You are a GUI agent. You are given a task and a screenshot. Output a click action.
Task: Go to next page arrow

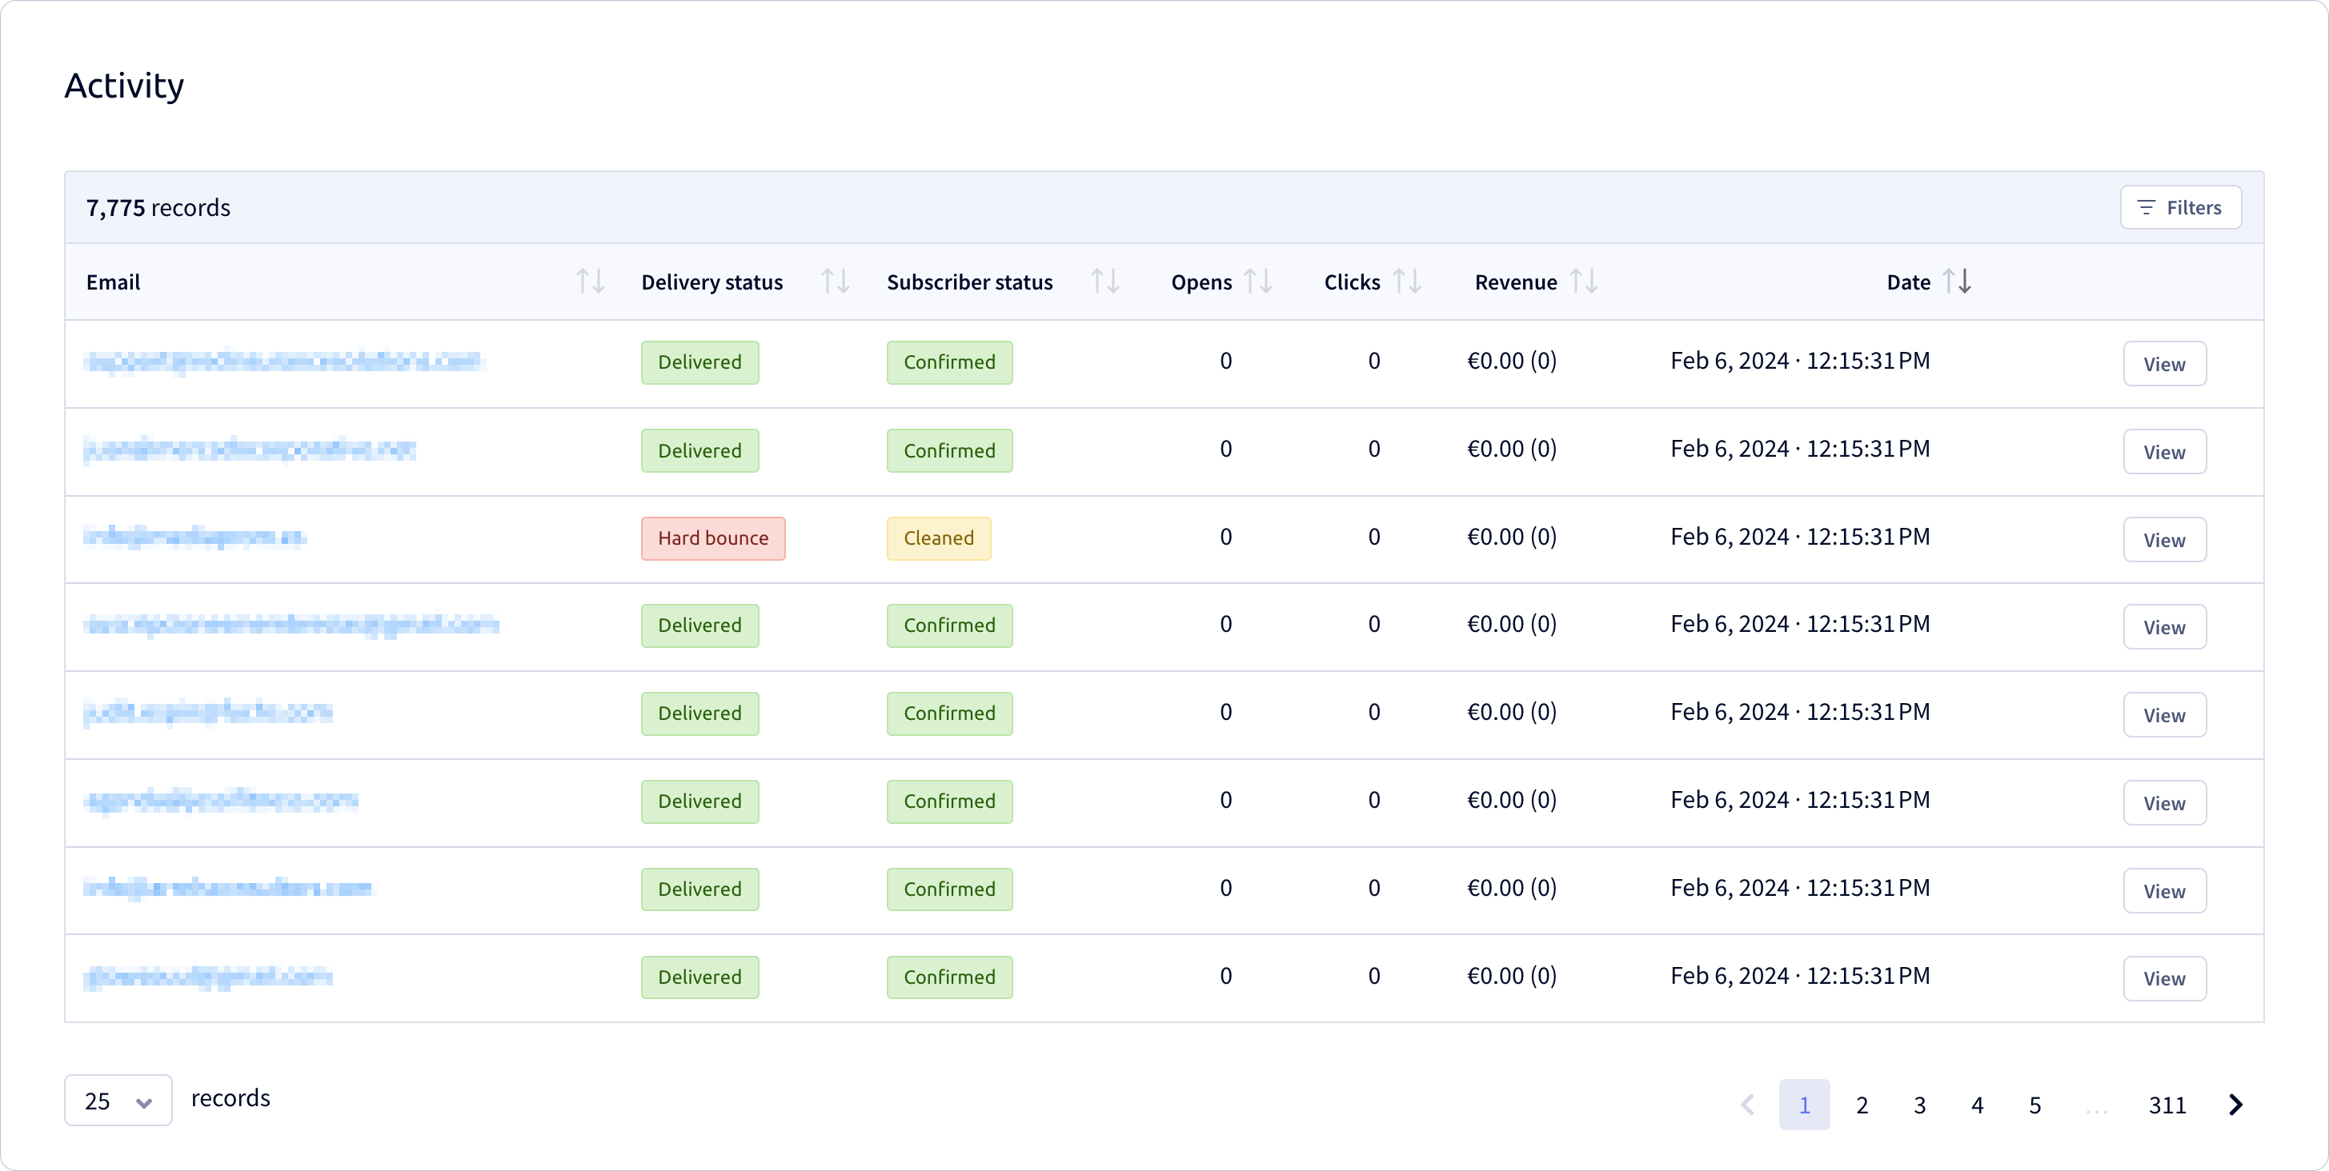pos(2235,1104)
